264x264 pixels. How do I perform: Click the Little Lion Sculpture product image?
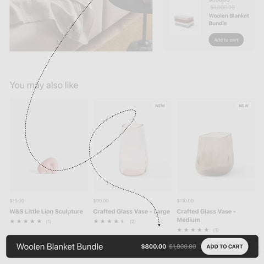point(49,146)
